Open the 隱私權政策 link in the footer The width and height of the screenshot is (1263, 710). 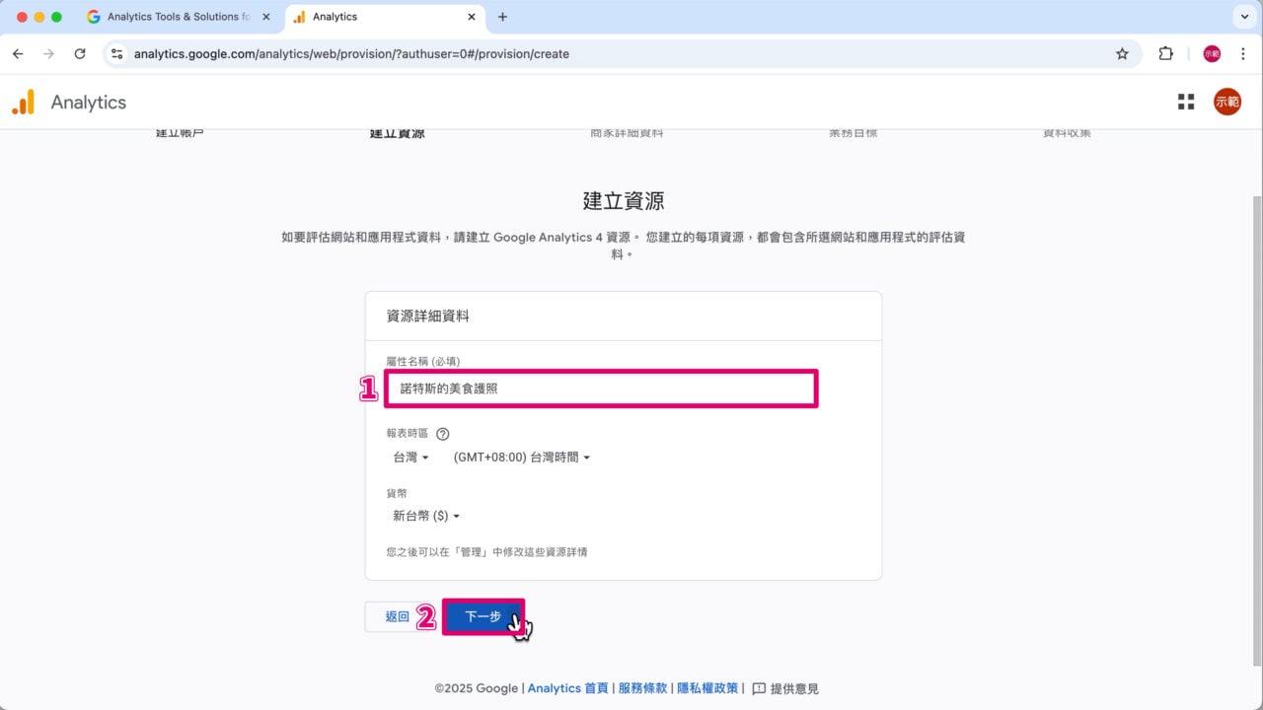706,688
